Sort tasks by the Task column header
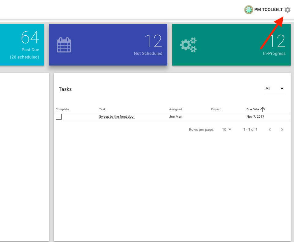 (x=102, y=109)
